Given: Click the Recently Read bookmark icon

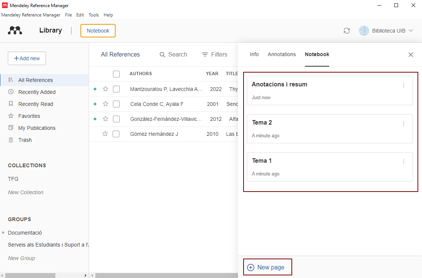Looking at the screenshot, I should (11, 104).
